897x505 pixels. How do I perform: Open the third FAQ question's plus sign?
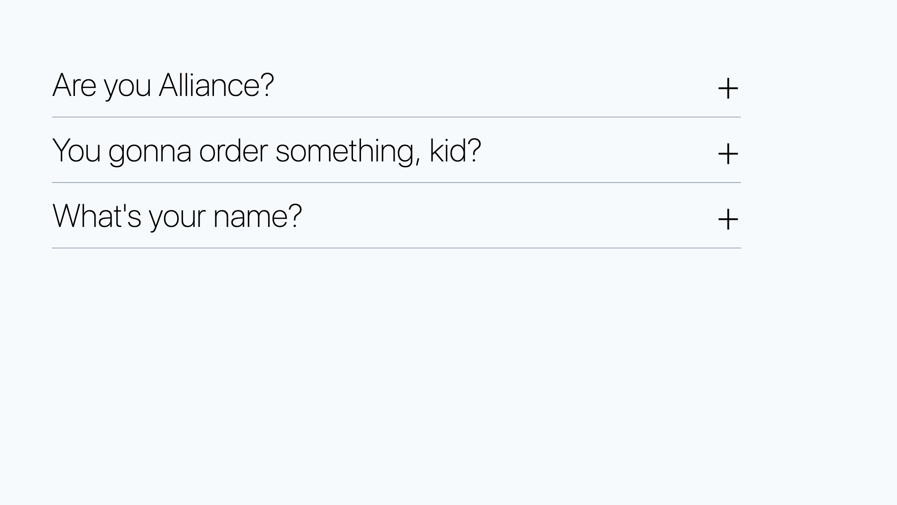click(x=727, y=219)
